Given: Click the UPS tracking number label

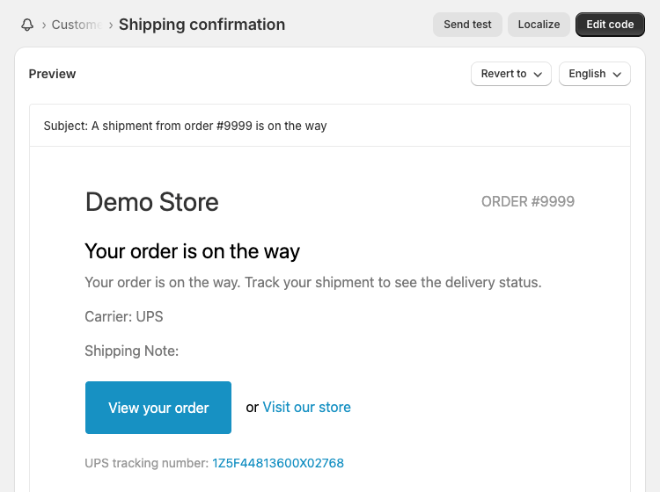Looking at the screenshot, I should pos(146,463).
